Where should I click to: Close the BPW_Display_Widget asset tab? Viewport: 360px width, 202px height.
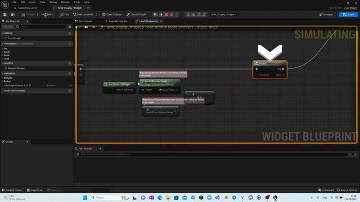tap(88, 8)
